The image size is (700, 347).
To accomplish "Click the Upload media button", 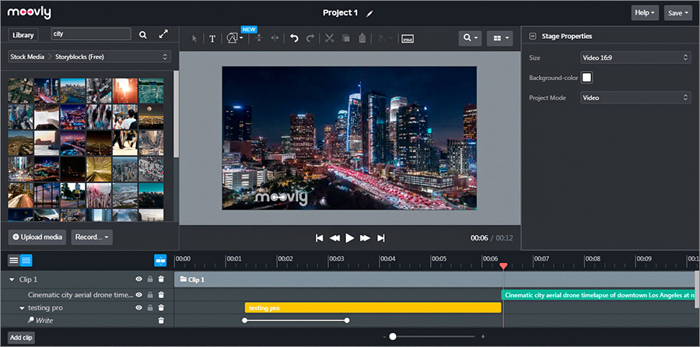I will (37, 237).
